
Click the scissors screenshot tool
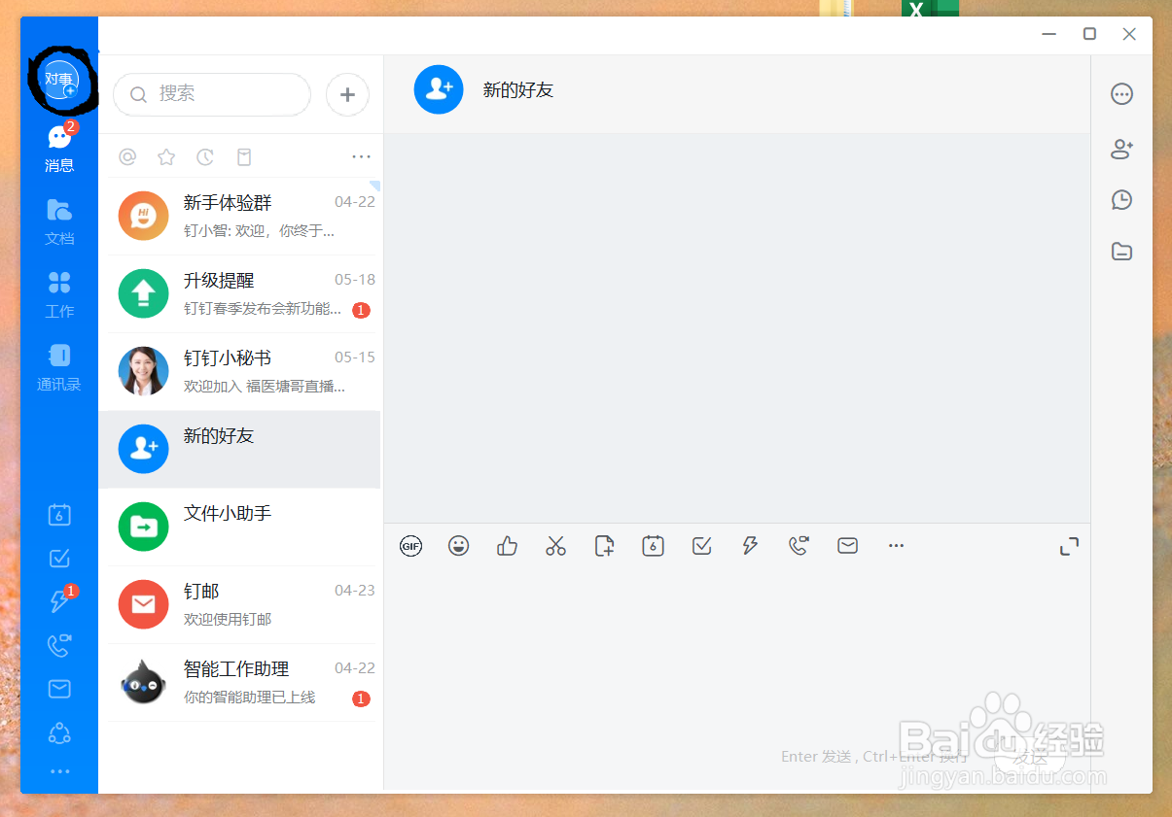555,546
